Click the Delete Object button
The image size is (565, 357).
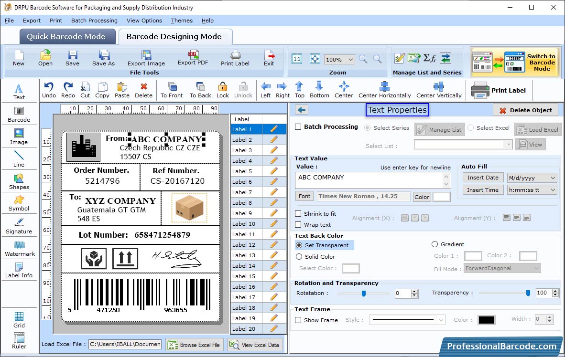click(x=525, y=110)
